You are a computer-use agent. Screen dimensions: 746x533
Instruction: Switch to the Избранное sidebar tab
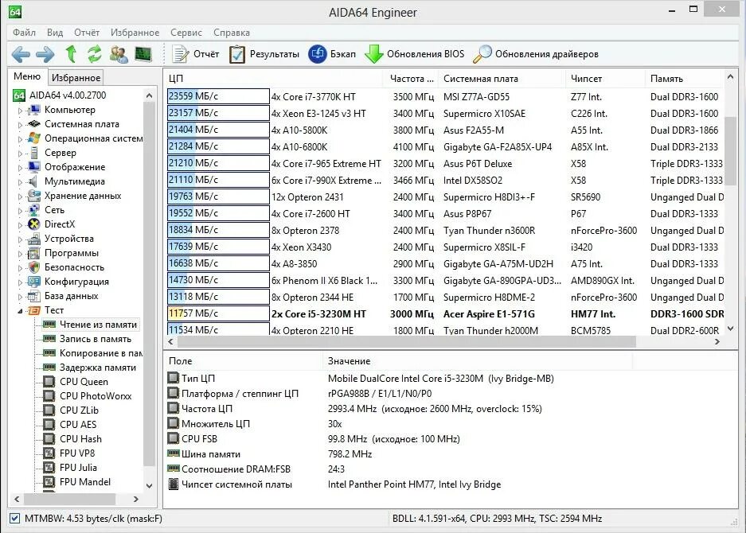coord(76,77)
